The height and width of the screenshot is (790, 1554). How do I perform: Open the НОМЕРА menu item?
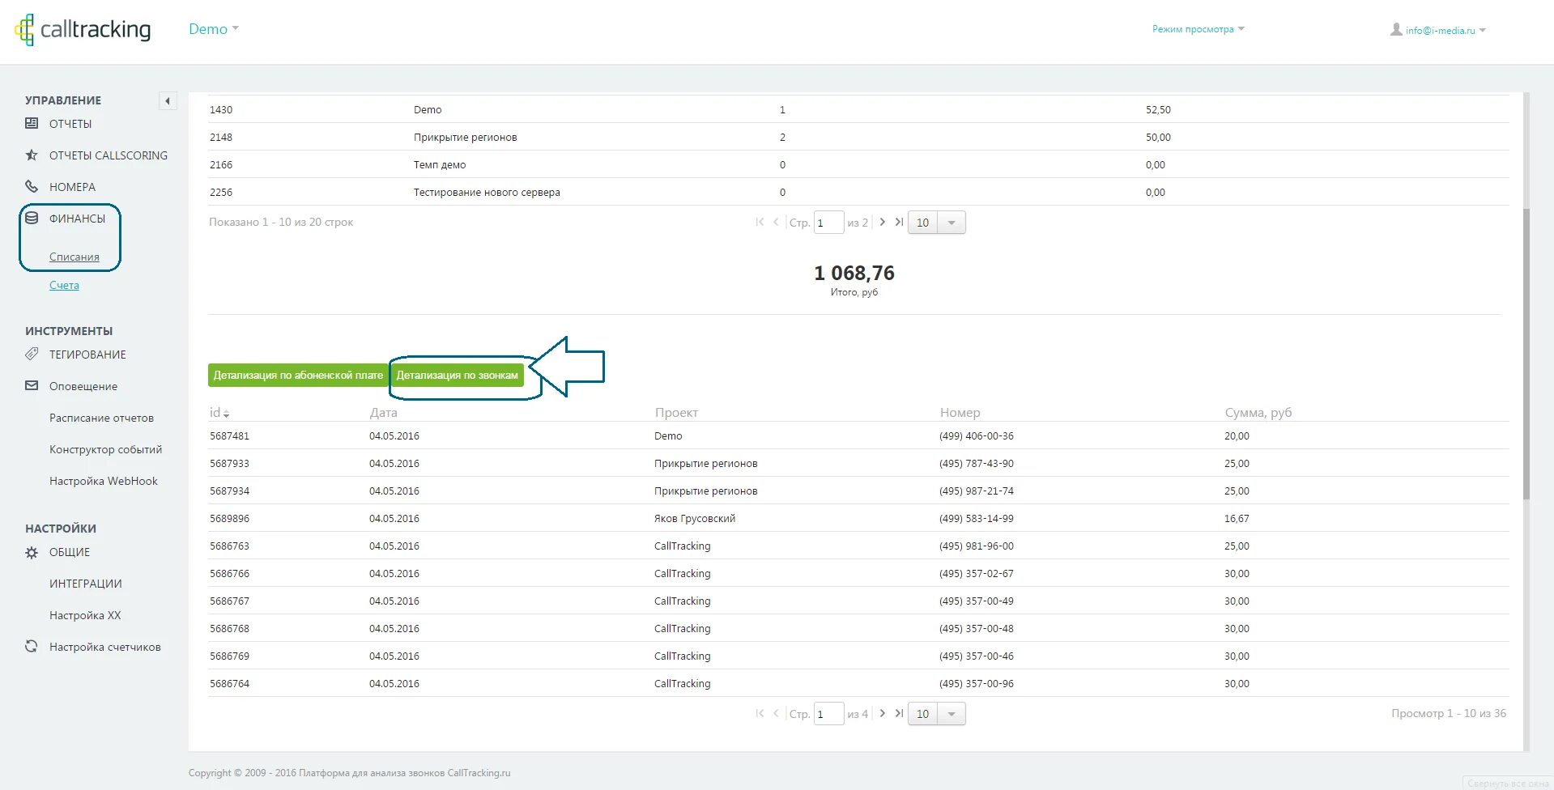click(72, 187)
